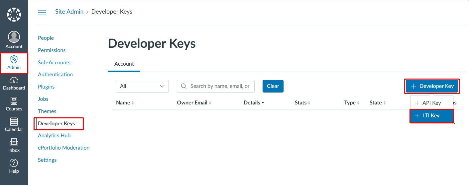Click the Help question mark icon
This screenshot has width=469, height=186.
pos(14,163)
